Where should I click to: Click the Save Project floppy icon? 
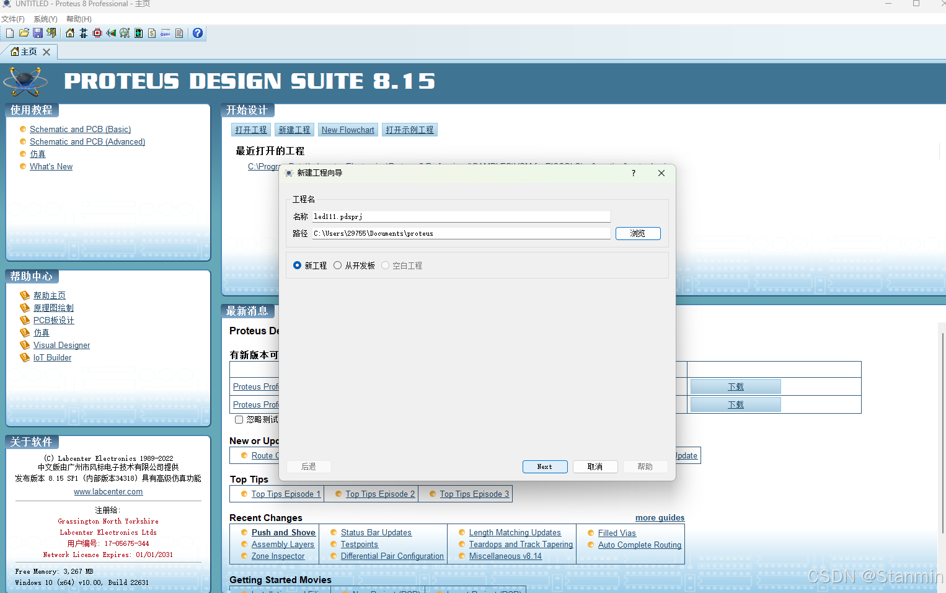[x=38, y=33]
